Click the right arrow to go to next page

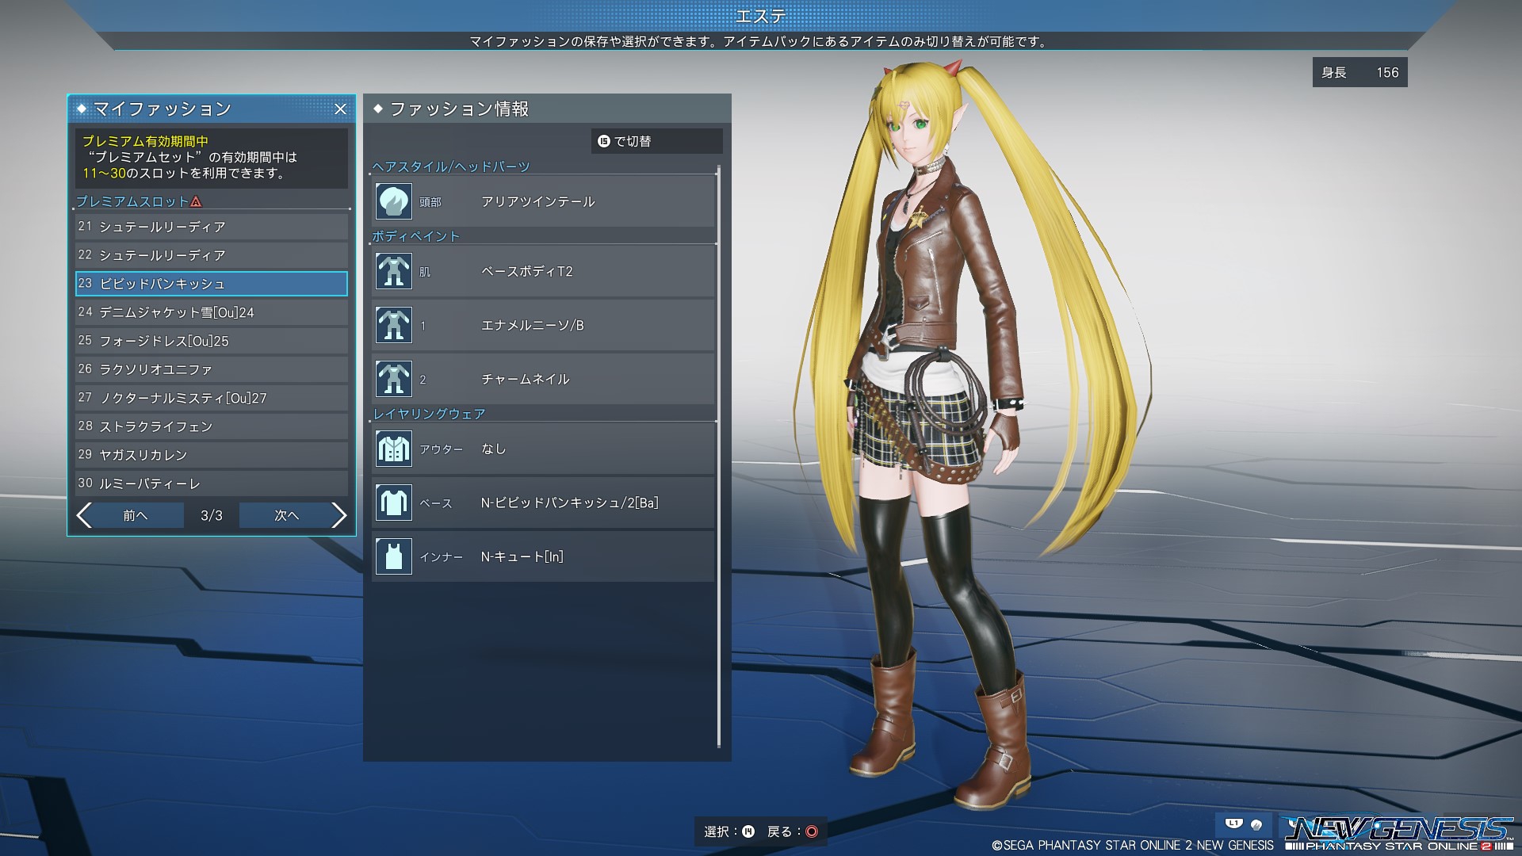pos(338,515)
